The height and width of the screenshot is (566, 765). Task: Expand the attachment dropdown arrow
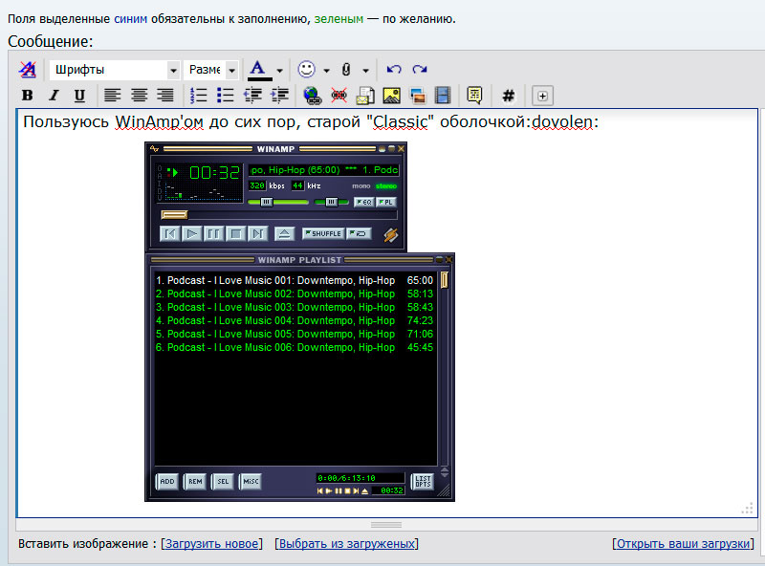coord(365,70)
